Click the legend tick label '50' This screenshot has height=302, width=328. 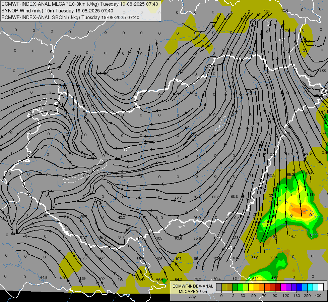(254, 296)
